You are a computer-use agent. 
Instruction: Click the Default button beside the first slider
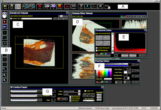40,91
